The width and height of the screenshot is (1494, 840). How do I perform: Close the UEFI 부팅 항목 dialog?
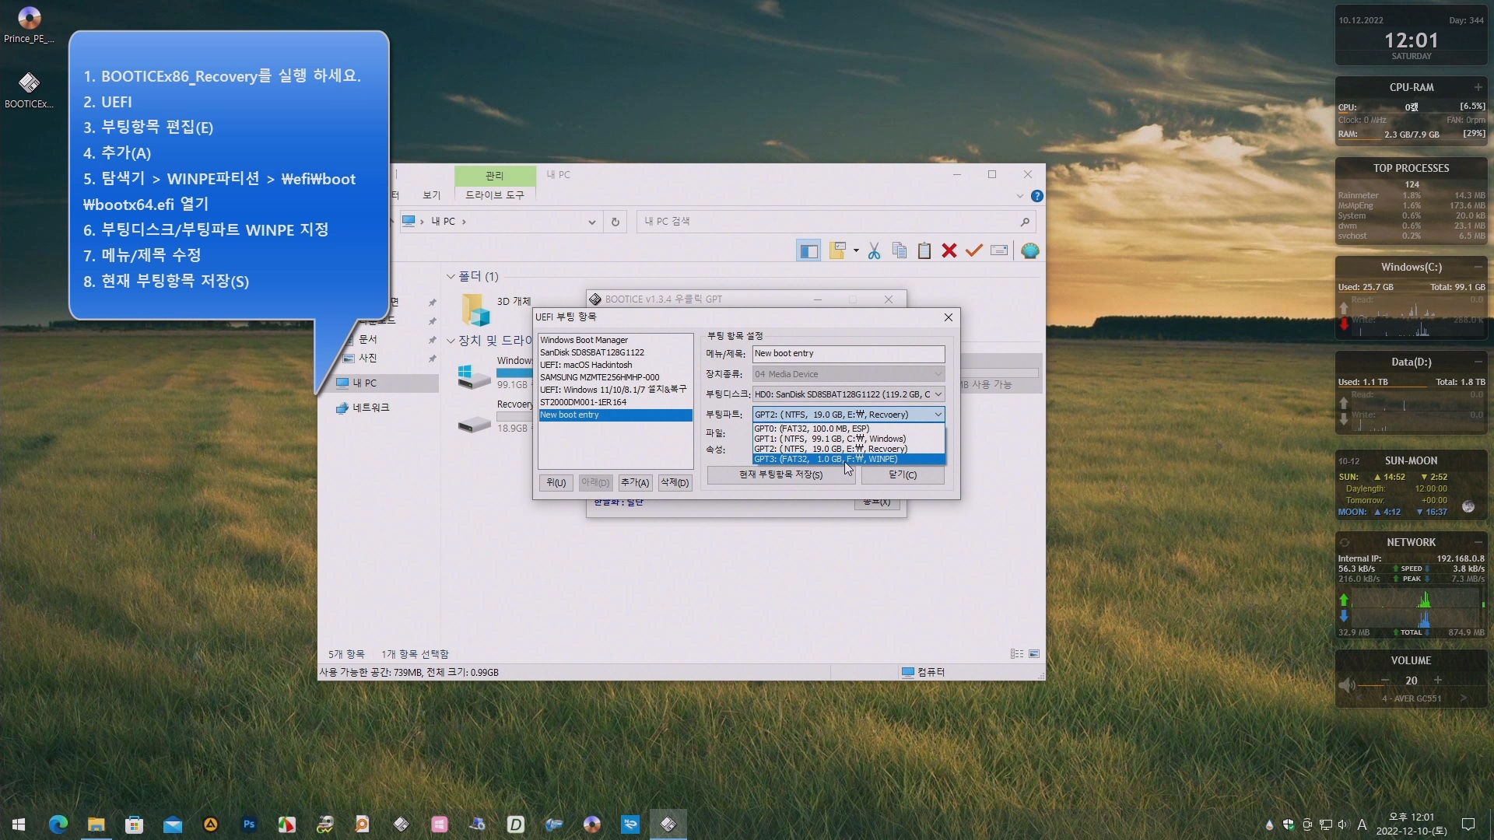948,317
